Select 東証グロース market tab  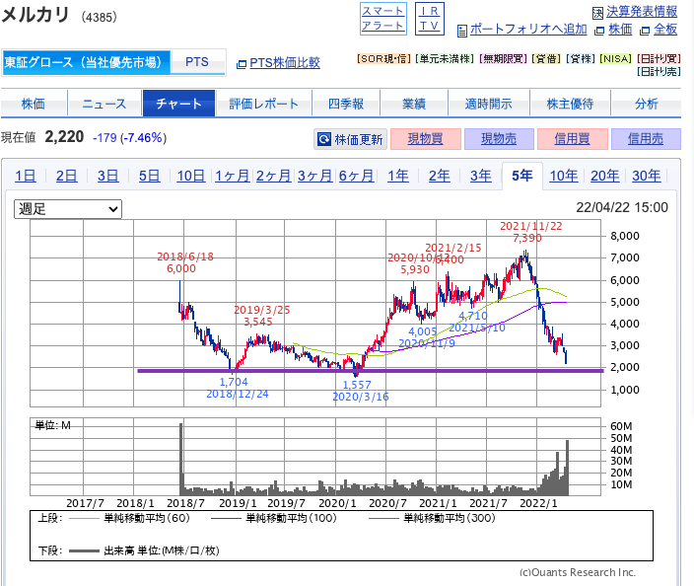pos(86,62)
